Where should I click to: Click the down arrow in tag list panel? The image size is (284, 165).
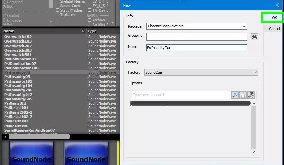click(113, 23)
